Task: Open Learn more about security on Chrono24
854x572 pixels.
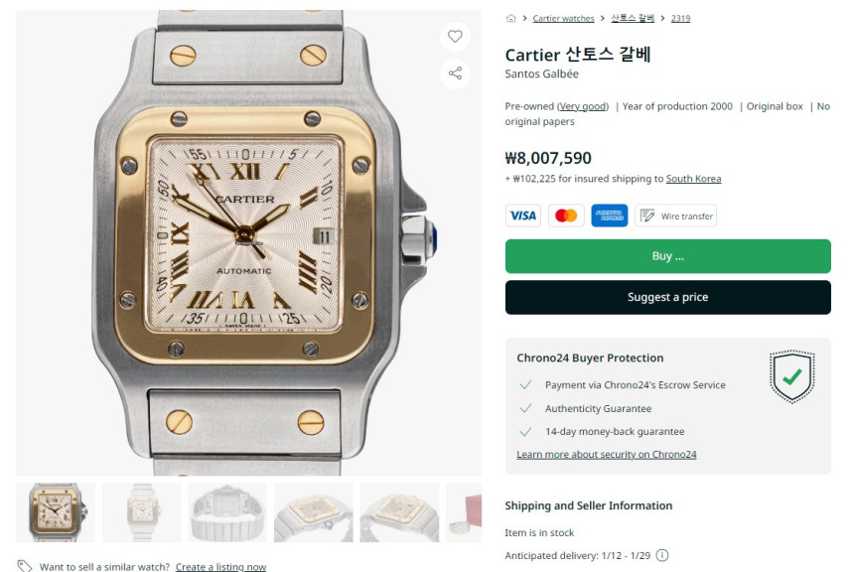Action: [x=606, y=455]
